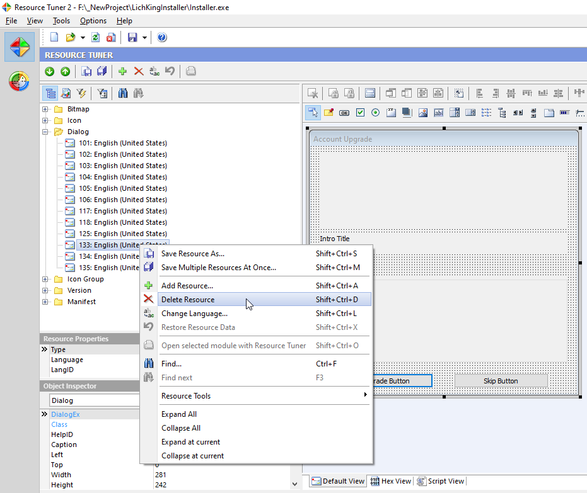The width and height of the screenshot is (587, 493).
Task: Select the group box XY control tool
Action: pos(391,113)
